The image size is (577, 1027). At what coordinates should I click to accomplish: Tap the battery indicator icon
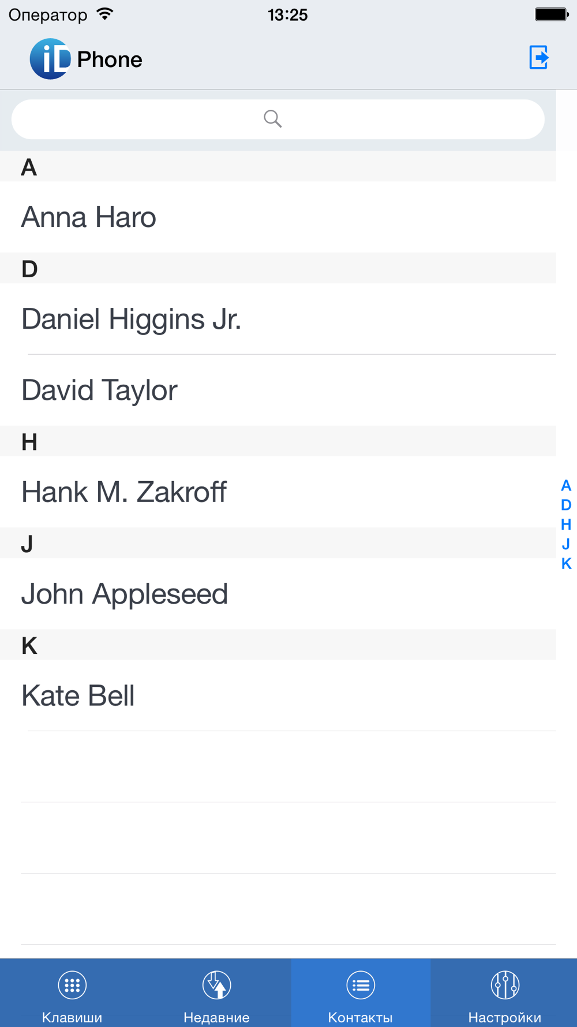click(551, 14)
